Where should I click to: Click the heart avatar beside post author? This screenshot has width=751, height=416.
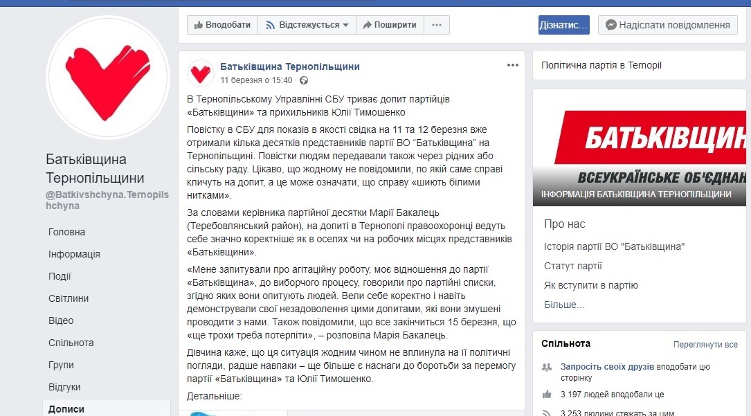tap(200, 73)
